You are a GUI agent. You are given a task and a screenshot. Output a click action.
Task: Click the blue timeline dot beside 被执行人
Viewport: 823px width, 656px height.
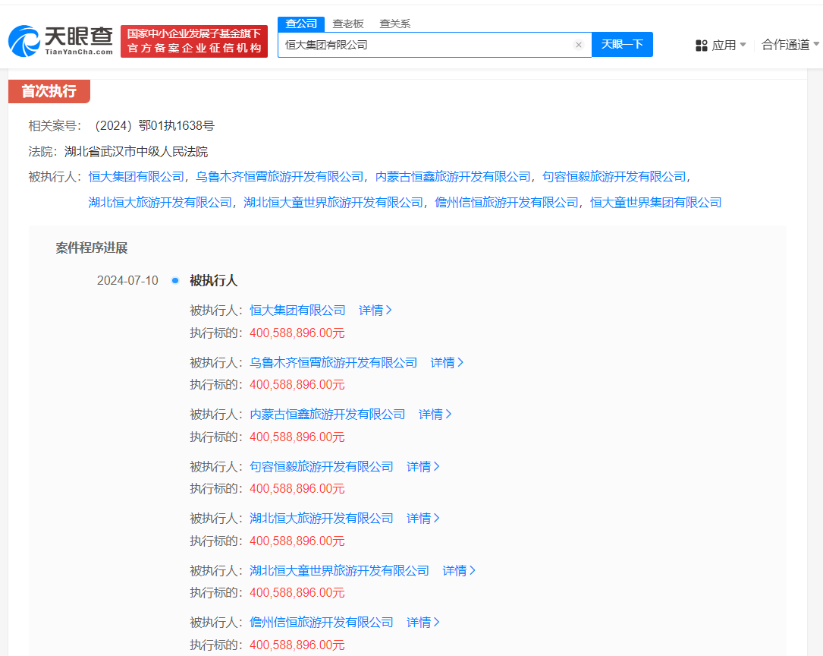coord(176,279)
